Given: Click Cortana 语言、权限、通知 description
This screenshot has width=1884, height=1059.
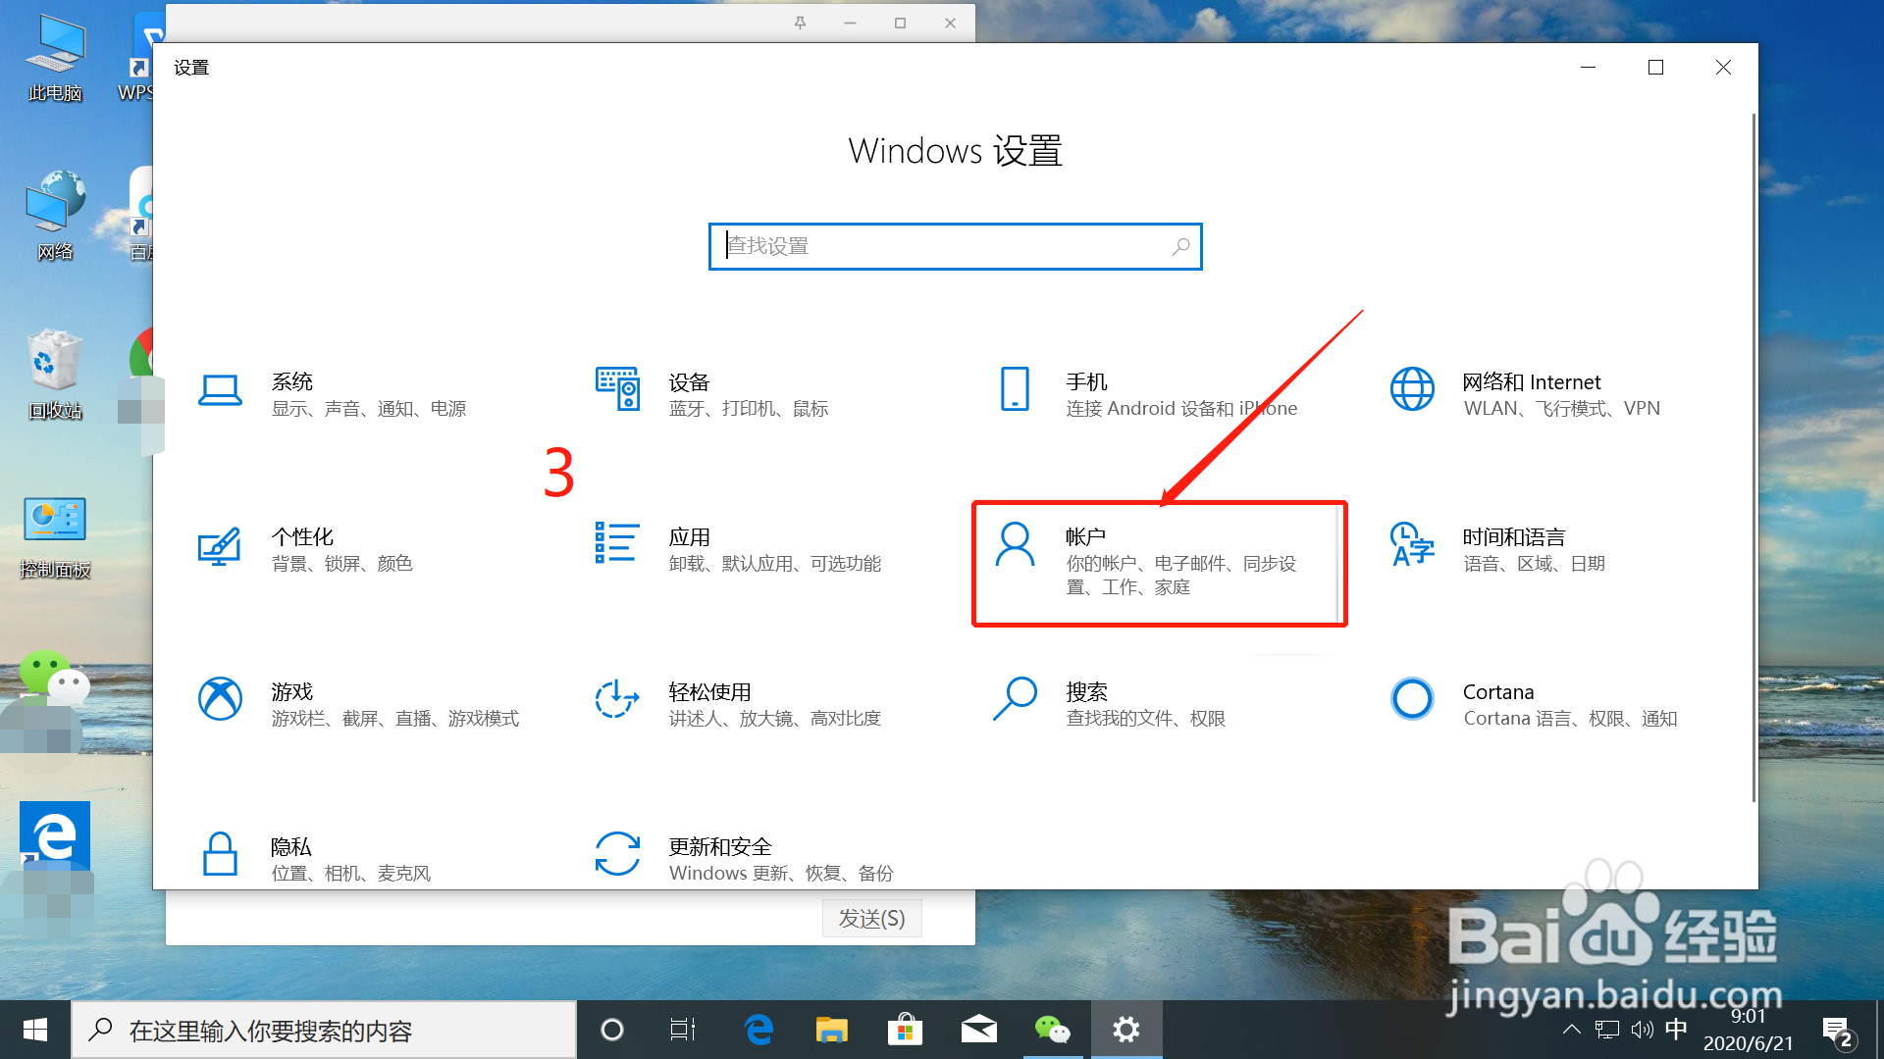Looking at the screenshot, I should click(1570, 719).
